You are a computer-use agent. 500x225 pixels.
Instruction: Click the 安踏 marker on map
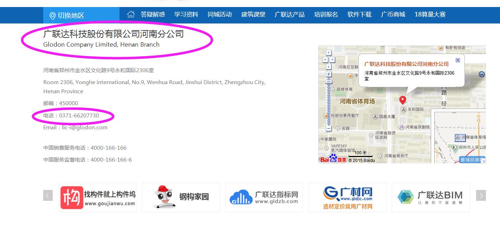338,128
